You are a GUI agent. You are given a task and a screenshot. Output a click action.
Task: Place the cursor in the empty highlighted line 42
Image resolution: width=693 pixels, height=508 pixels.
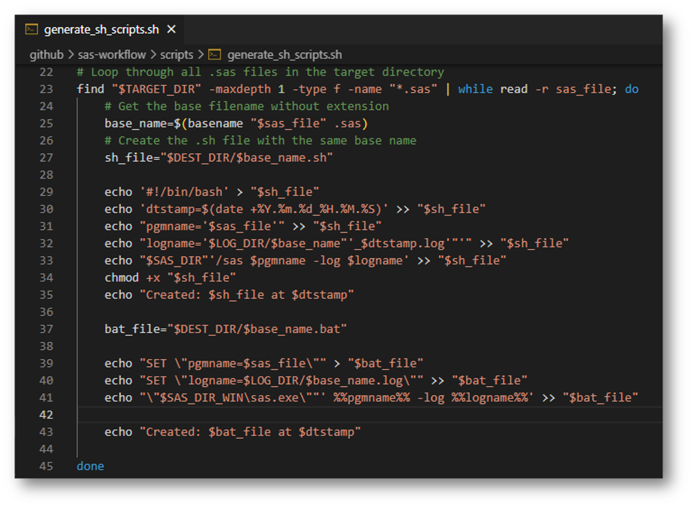(346, 415)
